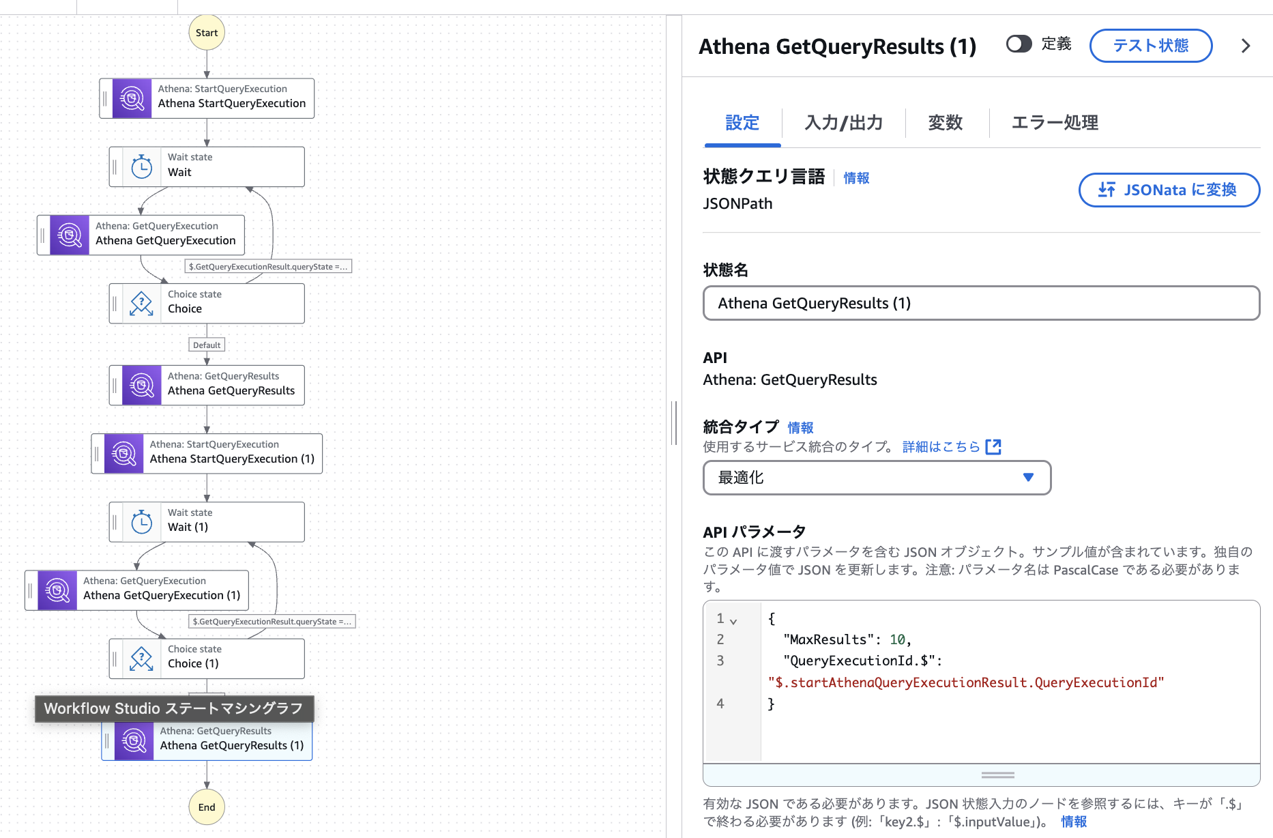
Task: Grab the drag handle of the Wait state
Action: coord(115,167)
